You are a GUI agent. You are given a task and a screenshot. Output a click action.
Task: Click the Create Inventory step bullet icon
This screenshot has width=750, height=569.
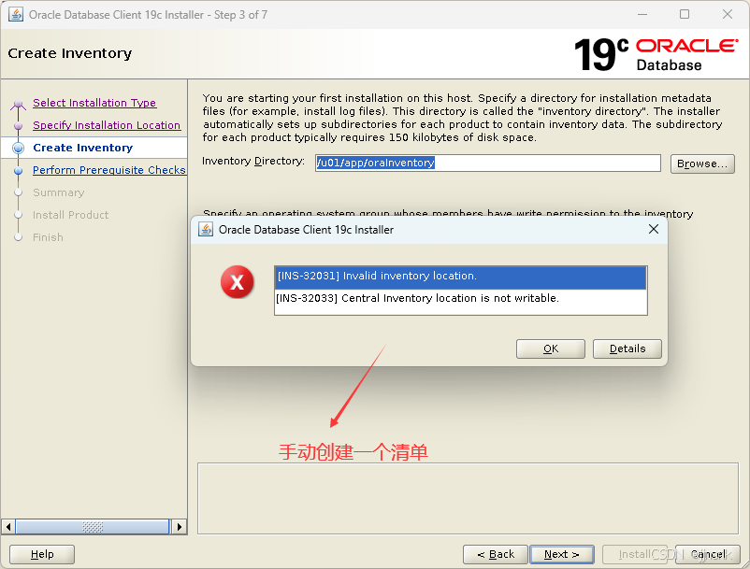point(18,149)
